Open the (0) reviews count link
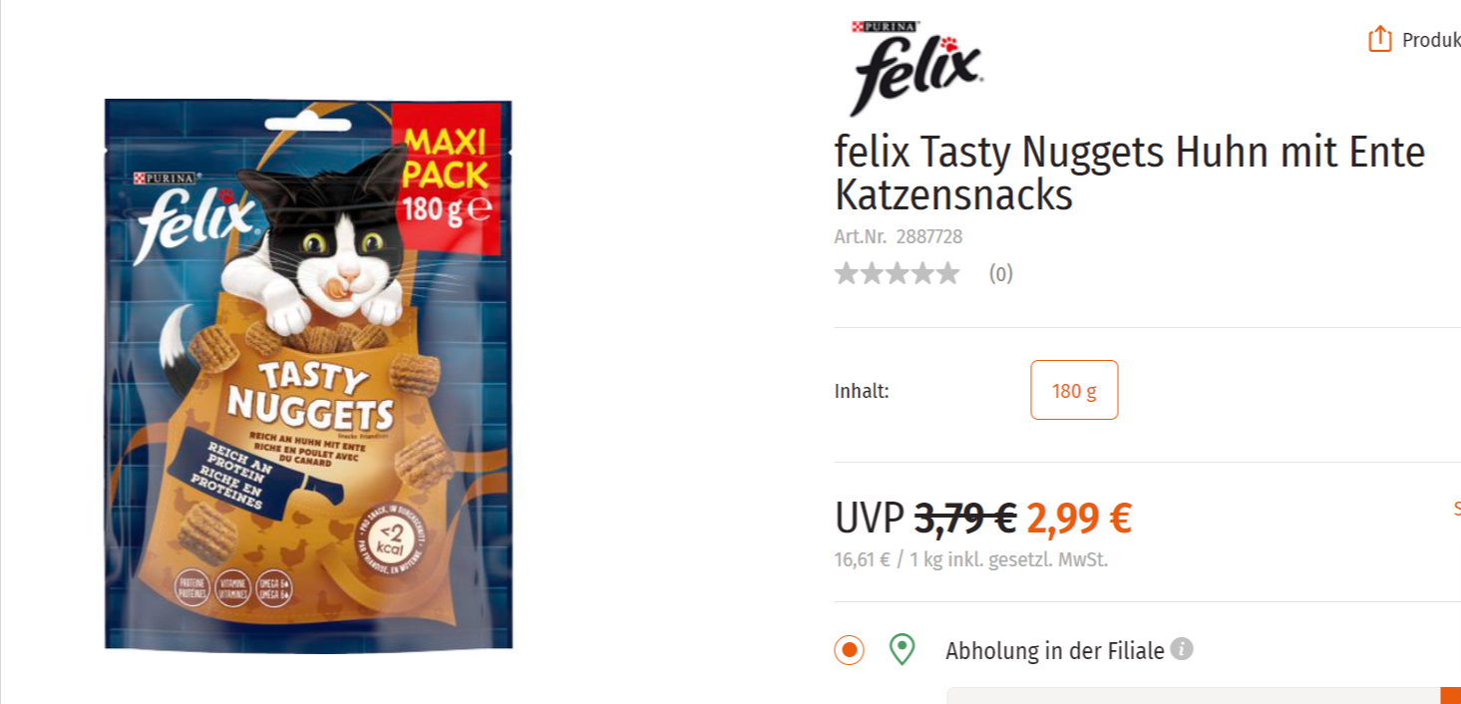 [1001, 273]
